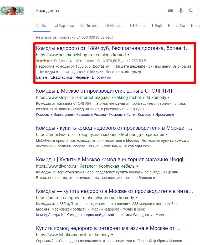Switch to the 'Картинки' tab
This screenshot has height=245, width=200.
pos(64,26)
